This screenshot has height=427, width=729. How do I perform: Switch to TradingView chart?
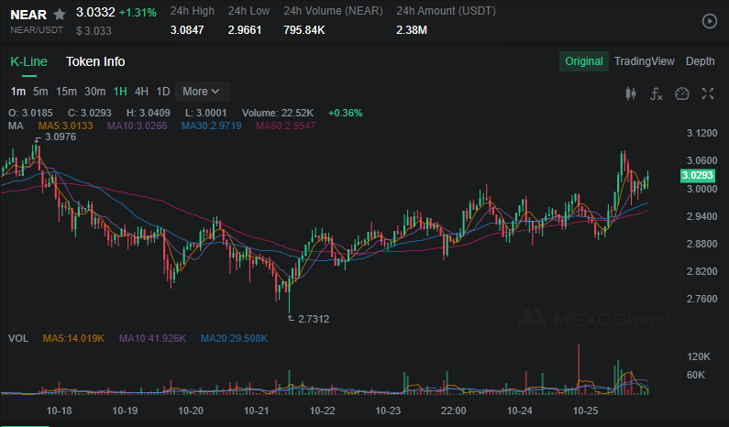click(x=645, y=61)
